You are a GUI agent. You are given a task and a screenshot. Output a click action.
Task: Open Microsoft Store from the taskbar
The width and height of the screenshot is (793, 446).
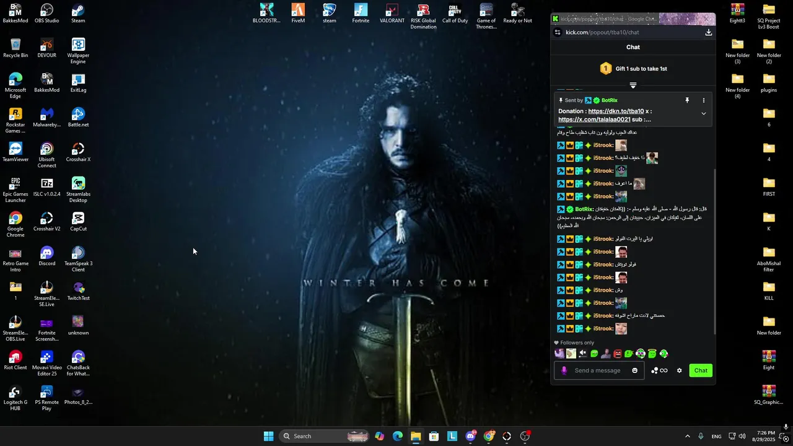(x=434, y=436)
